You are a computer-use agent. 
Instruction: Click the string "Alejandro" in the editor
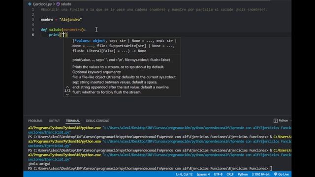point(70,20)
